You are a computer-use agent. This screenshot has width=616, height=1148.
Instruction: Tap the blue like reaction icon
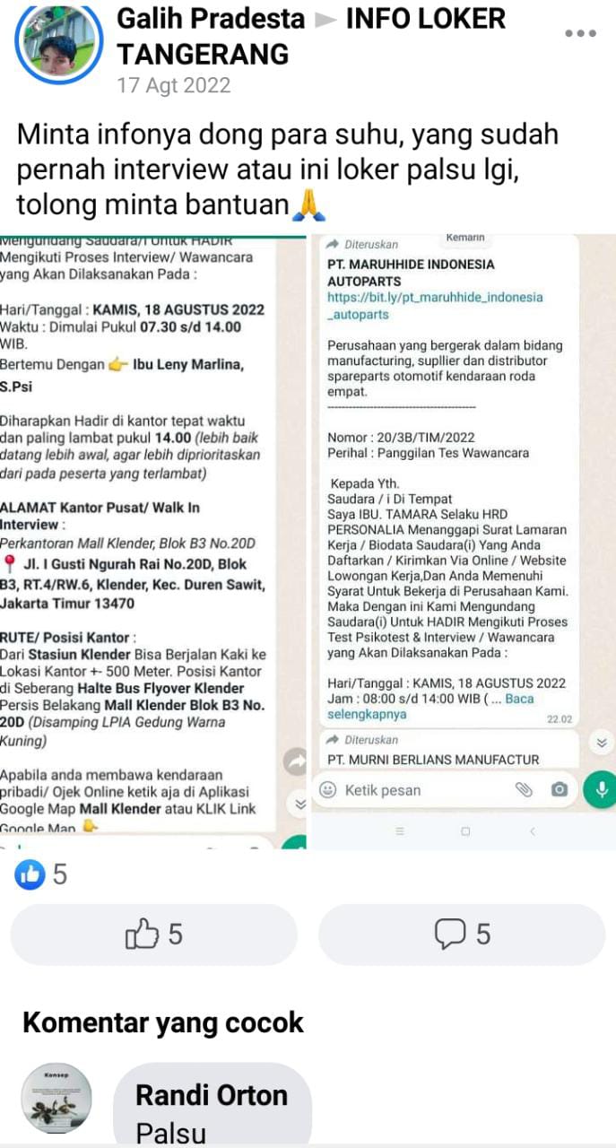30,874
